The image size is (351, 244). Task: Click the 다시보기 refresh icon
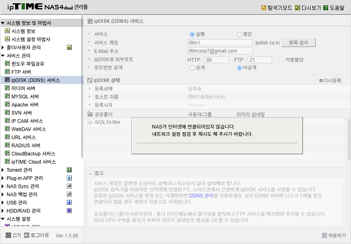298,8
